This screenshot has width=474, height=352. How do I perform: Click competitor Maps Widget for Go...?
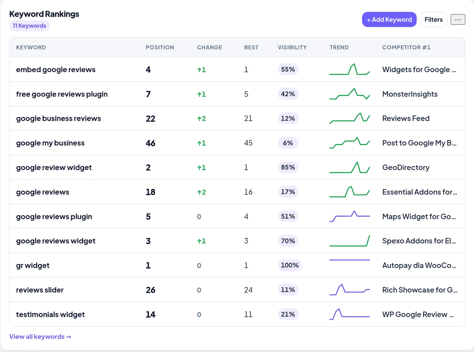[419, 216]
